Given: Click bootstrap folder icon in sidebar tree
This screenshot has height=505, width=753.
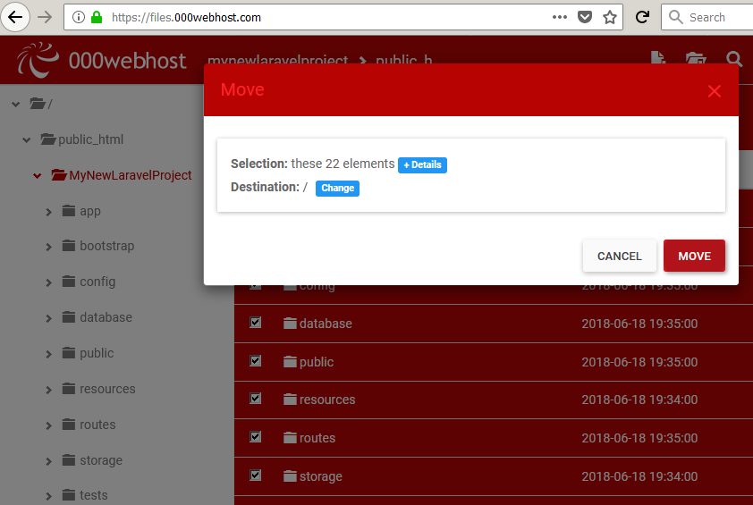Looking at the screenshot, I should point(69,246).
